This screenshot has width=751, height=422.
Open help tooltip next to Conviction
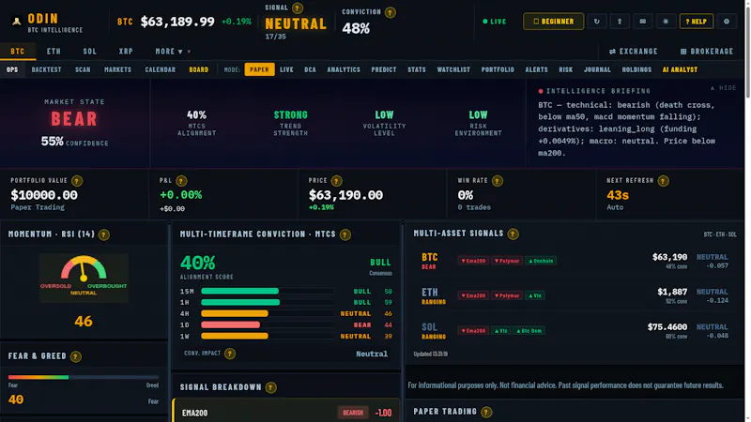[x=391, y=12]
